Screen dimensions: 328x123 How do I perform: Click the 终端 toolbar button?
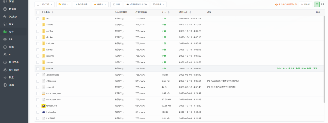tap(116, 4)
